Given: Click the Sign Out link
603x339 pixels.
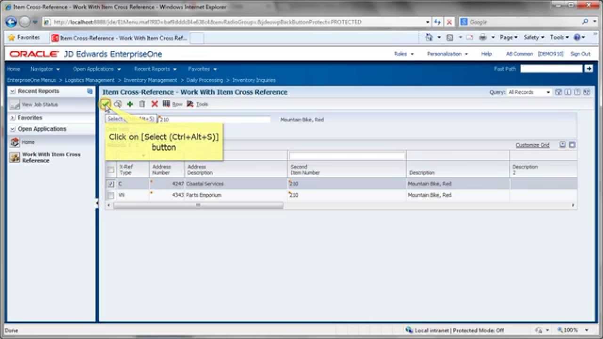Looking at the screenshot, I should (580, 54).
